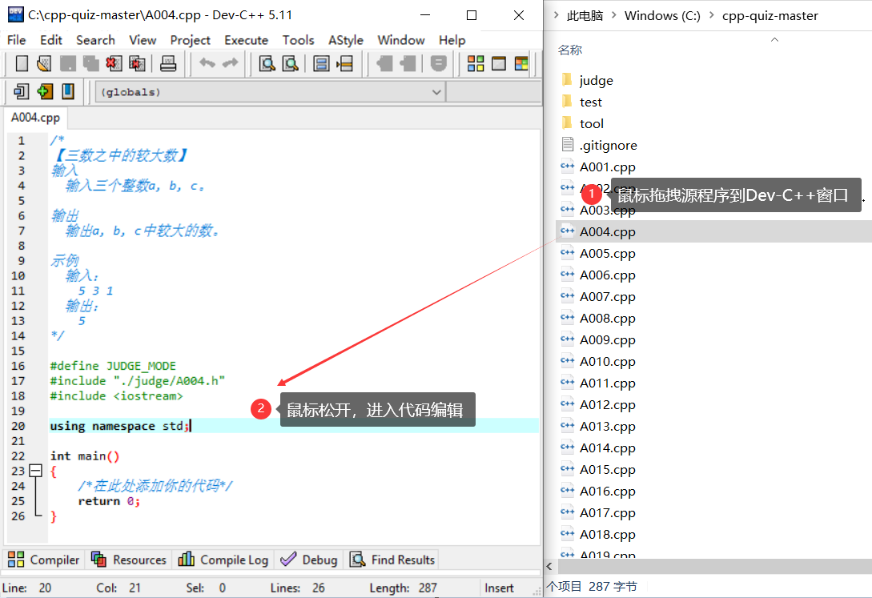Click the Toggle bookmark icon with green plus
The image size is (872, 598).
click(x=45, y=91)
